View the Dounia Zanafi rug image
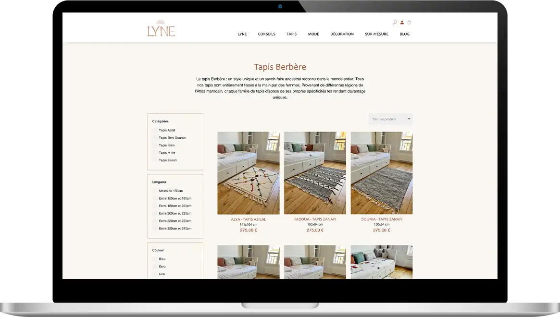This screenshot has height=317, width=560. coord(381,173)
